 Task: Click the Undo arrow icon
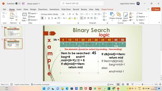tap(4, 13)
